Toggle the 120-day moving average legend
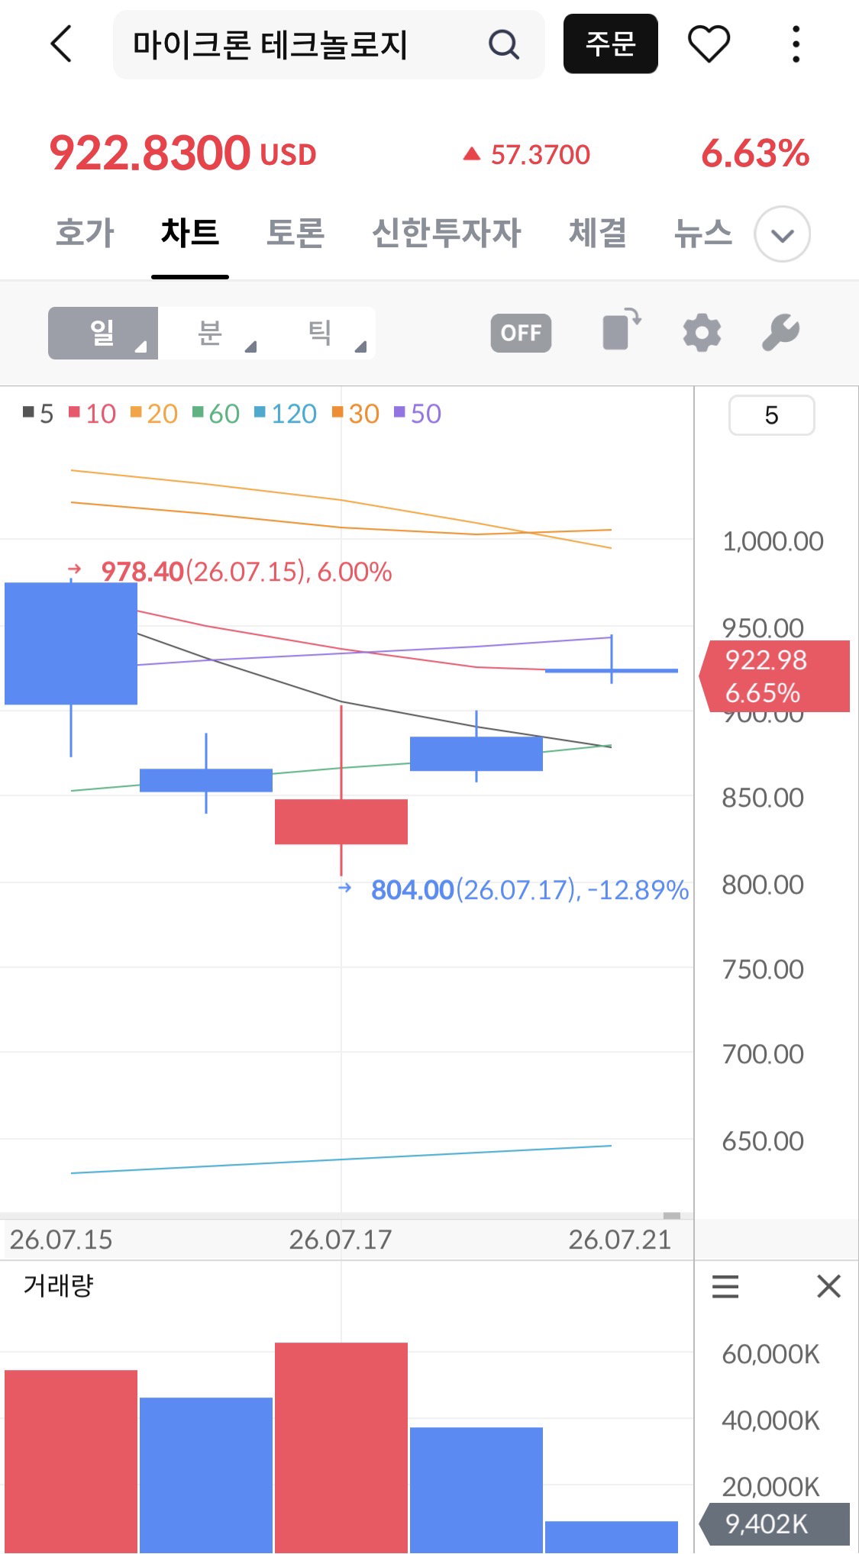 pyautogui.click(x=285, y=414)
